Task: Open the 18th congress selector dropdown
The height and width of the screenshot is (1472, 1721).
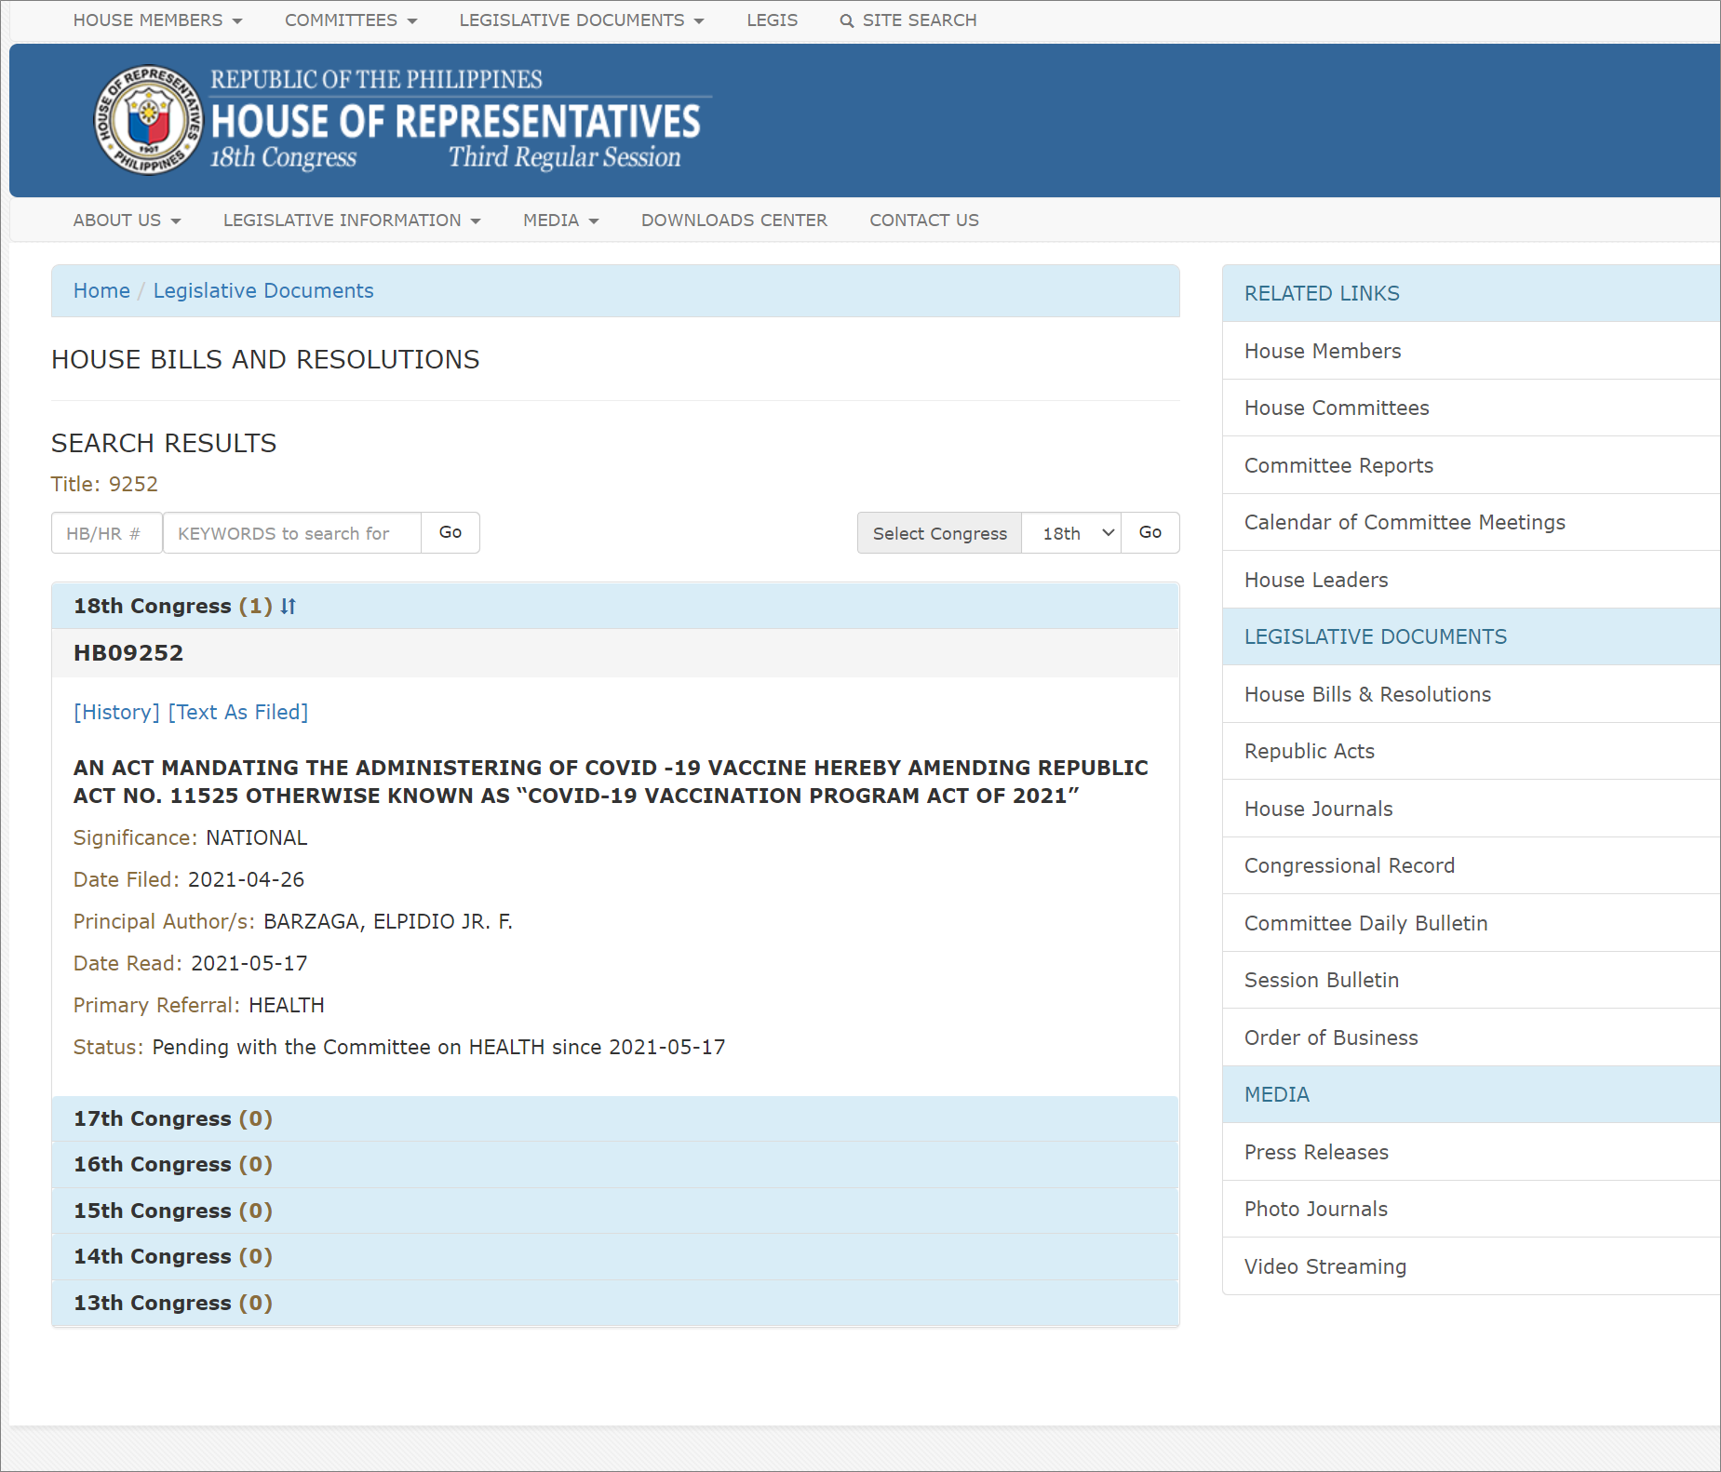Action: [x=1071, y=533]
